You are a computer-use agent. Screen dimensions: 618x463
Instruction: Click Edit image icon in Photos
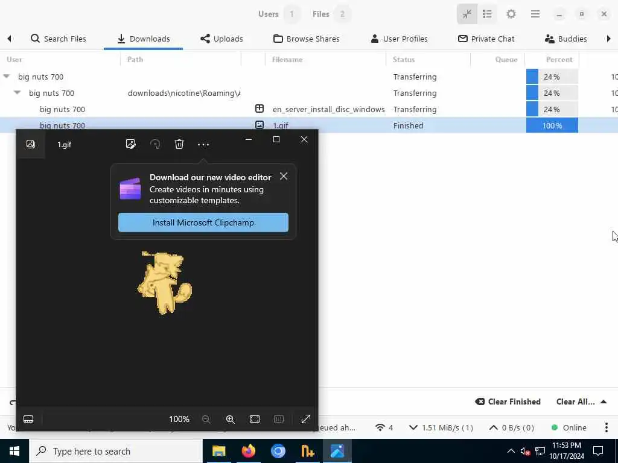130,144
